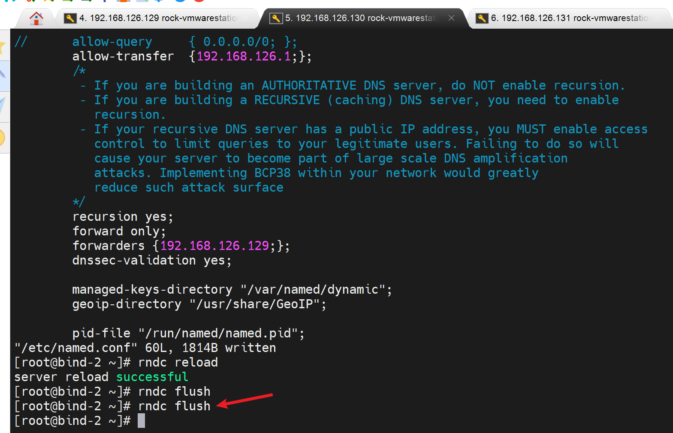Screen dimensions: 673x433
Task: Open the home tab with house icon
Action: click(36, 18)
